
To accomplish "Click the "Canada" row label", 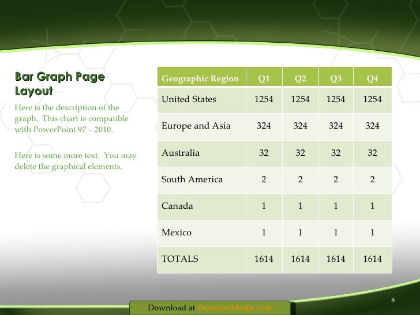I will pos(177,206).
